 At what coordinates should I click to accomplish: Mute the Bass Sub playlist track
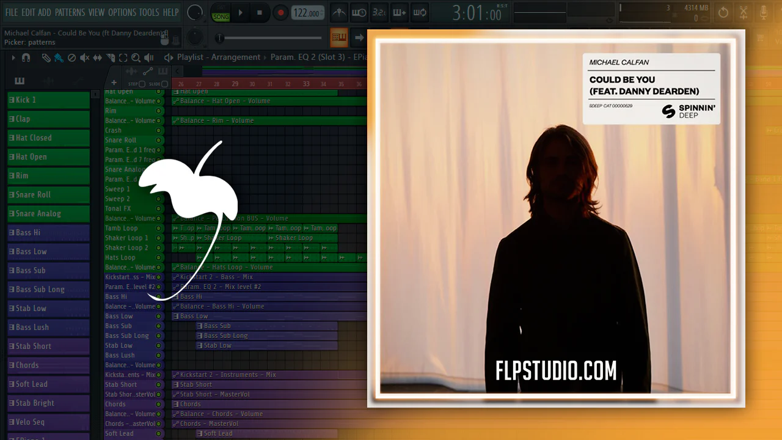pos(159,326)
